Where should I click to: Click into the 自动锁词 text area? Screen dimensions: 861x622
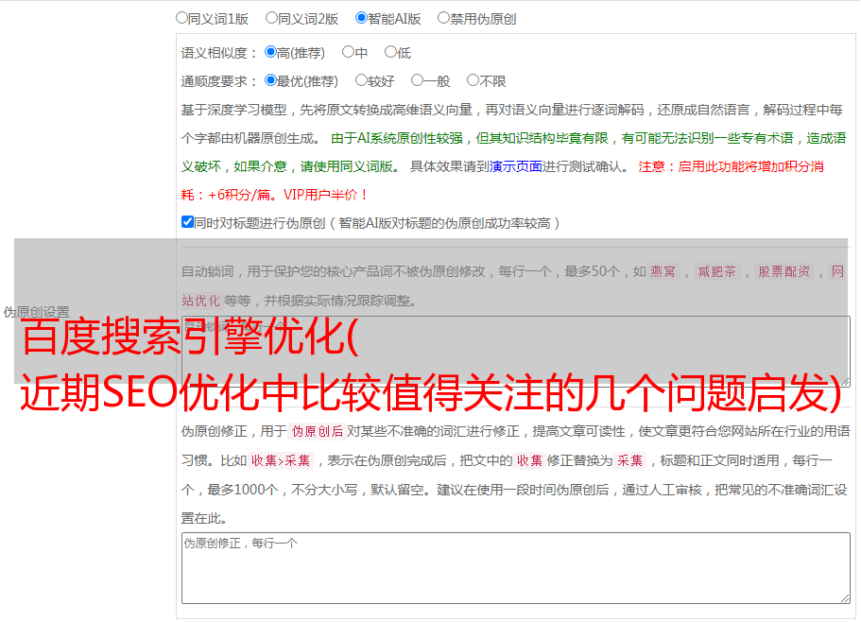pyautogui.click(x=516, y=352)
